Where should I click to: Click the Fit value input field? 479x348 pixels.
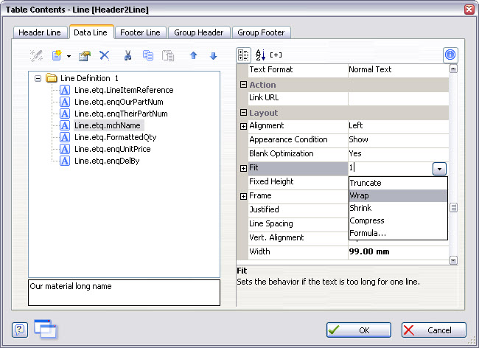(x=390, y=168)
